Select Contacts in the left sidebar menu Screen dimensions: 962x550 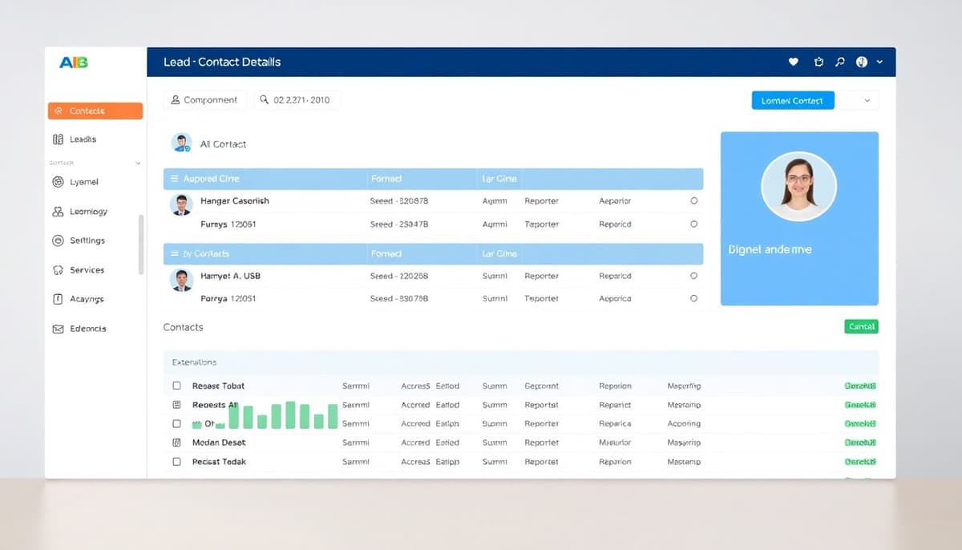[x=95, y=110]
